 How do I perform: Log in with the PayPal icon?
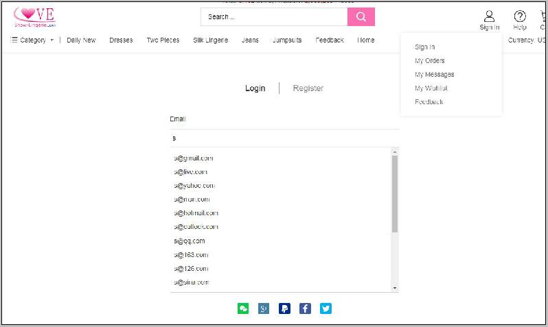284,308
